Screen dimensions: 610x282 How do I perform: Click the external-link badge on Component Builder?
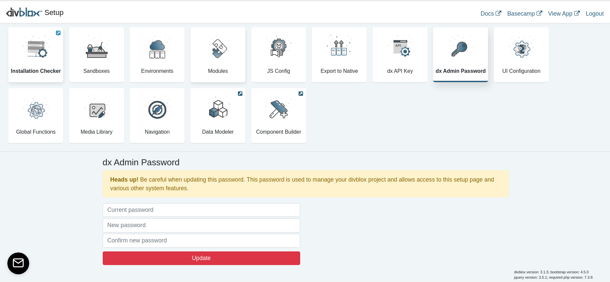[x=301, y=94]
